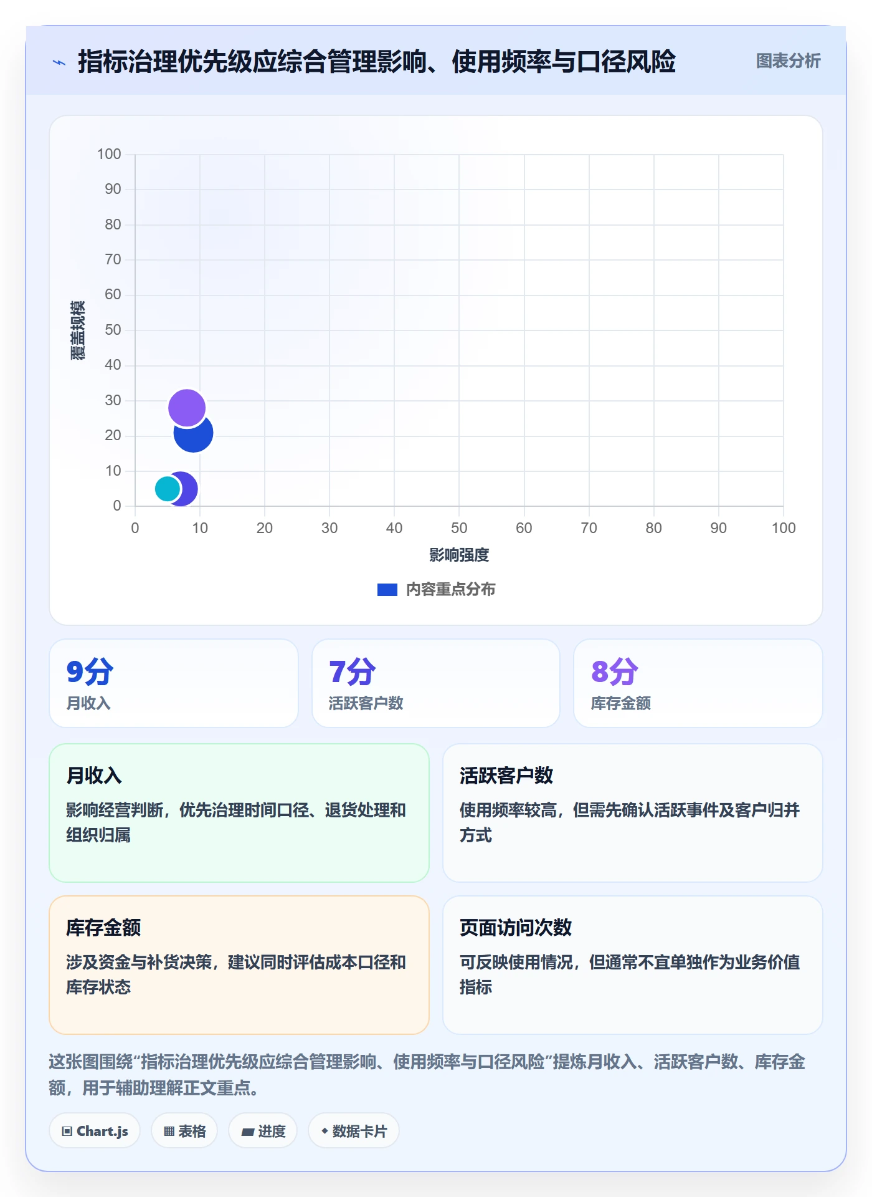This screenshot has width=872, height=1197.
Task: Click the 表格 tag
Action: [x=184, y=1131]
